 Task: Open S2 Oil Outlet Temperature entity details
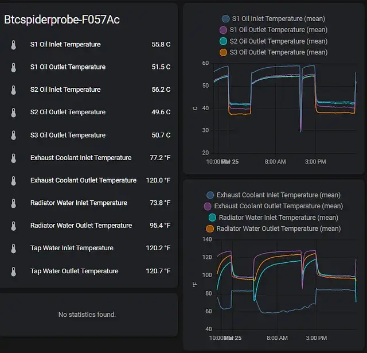(x=68, y=113)
